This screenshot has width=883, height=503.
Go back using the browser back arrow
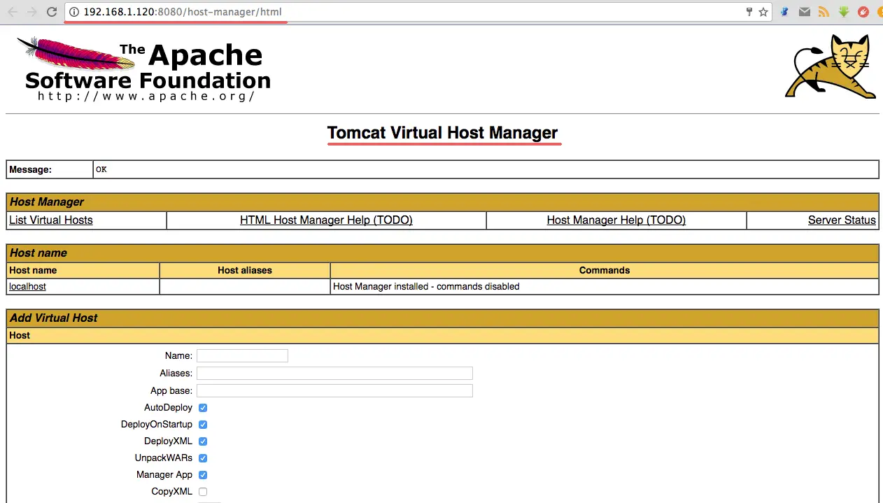coord(13,12)
